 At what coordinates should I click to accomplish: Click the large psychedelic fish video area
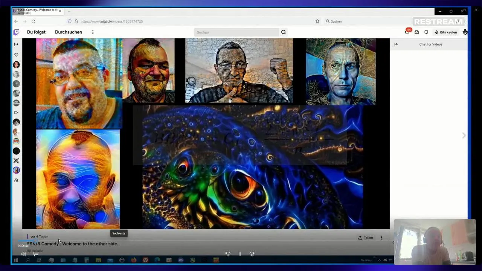252,167
